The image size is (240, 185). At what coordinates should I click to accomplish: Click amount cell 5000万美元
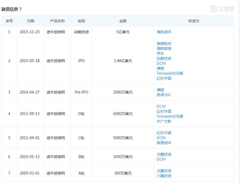coord(123,138)
